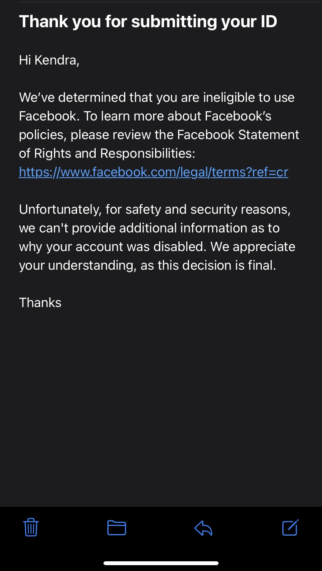Tap the subject 'Thank you for submitting your ID'

click(148, 21)
